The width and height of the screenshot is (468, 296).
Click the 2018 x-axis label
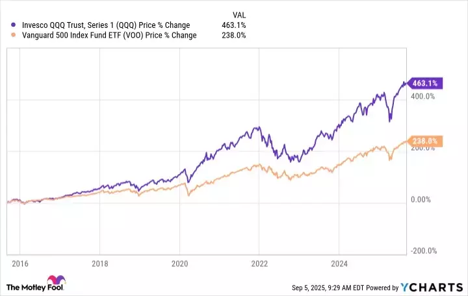point(99,264)
